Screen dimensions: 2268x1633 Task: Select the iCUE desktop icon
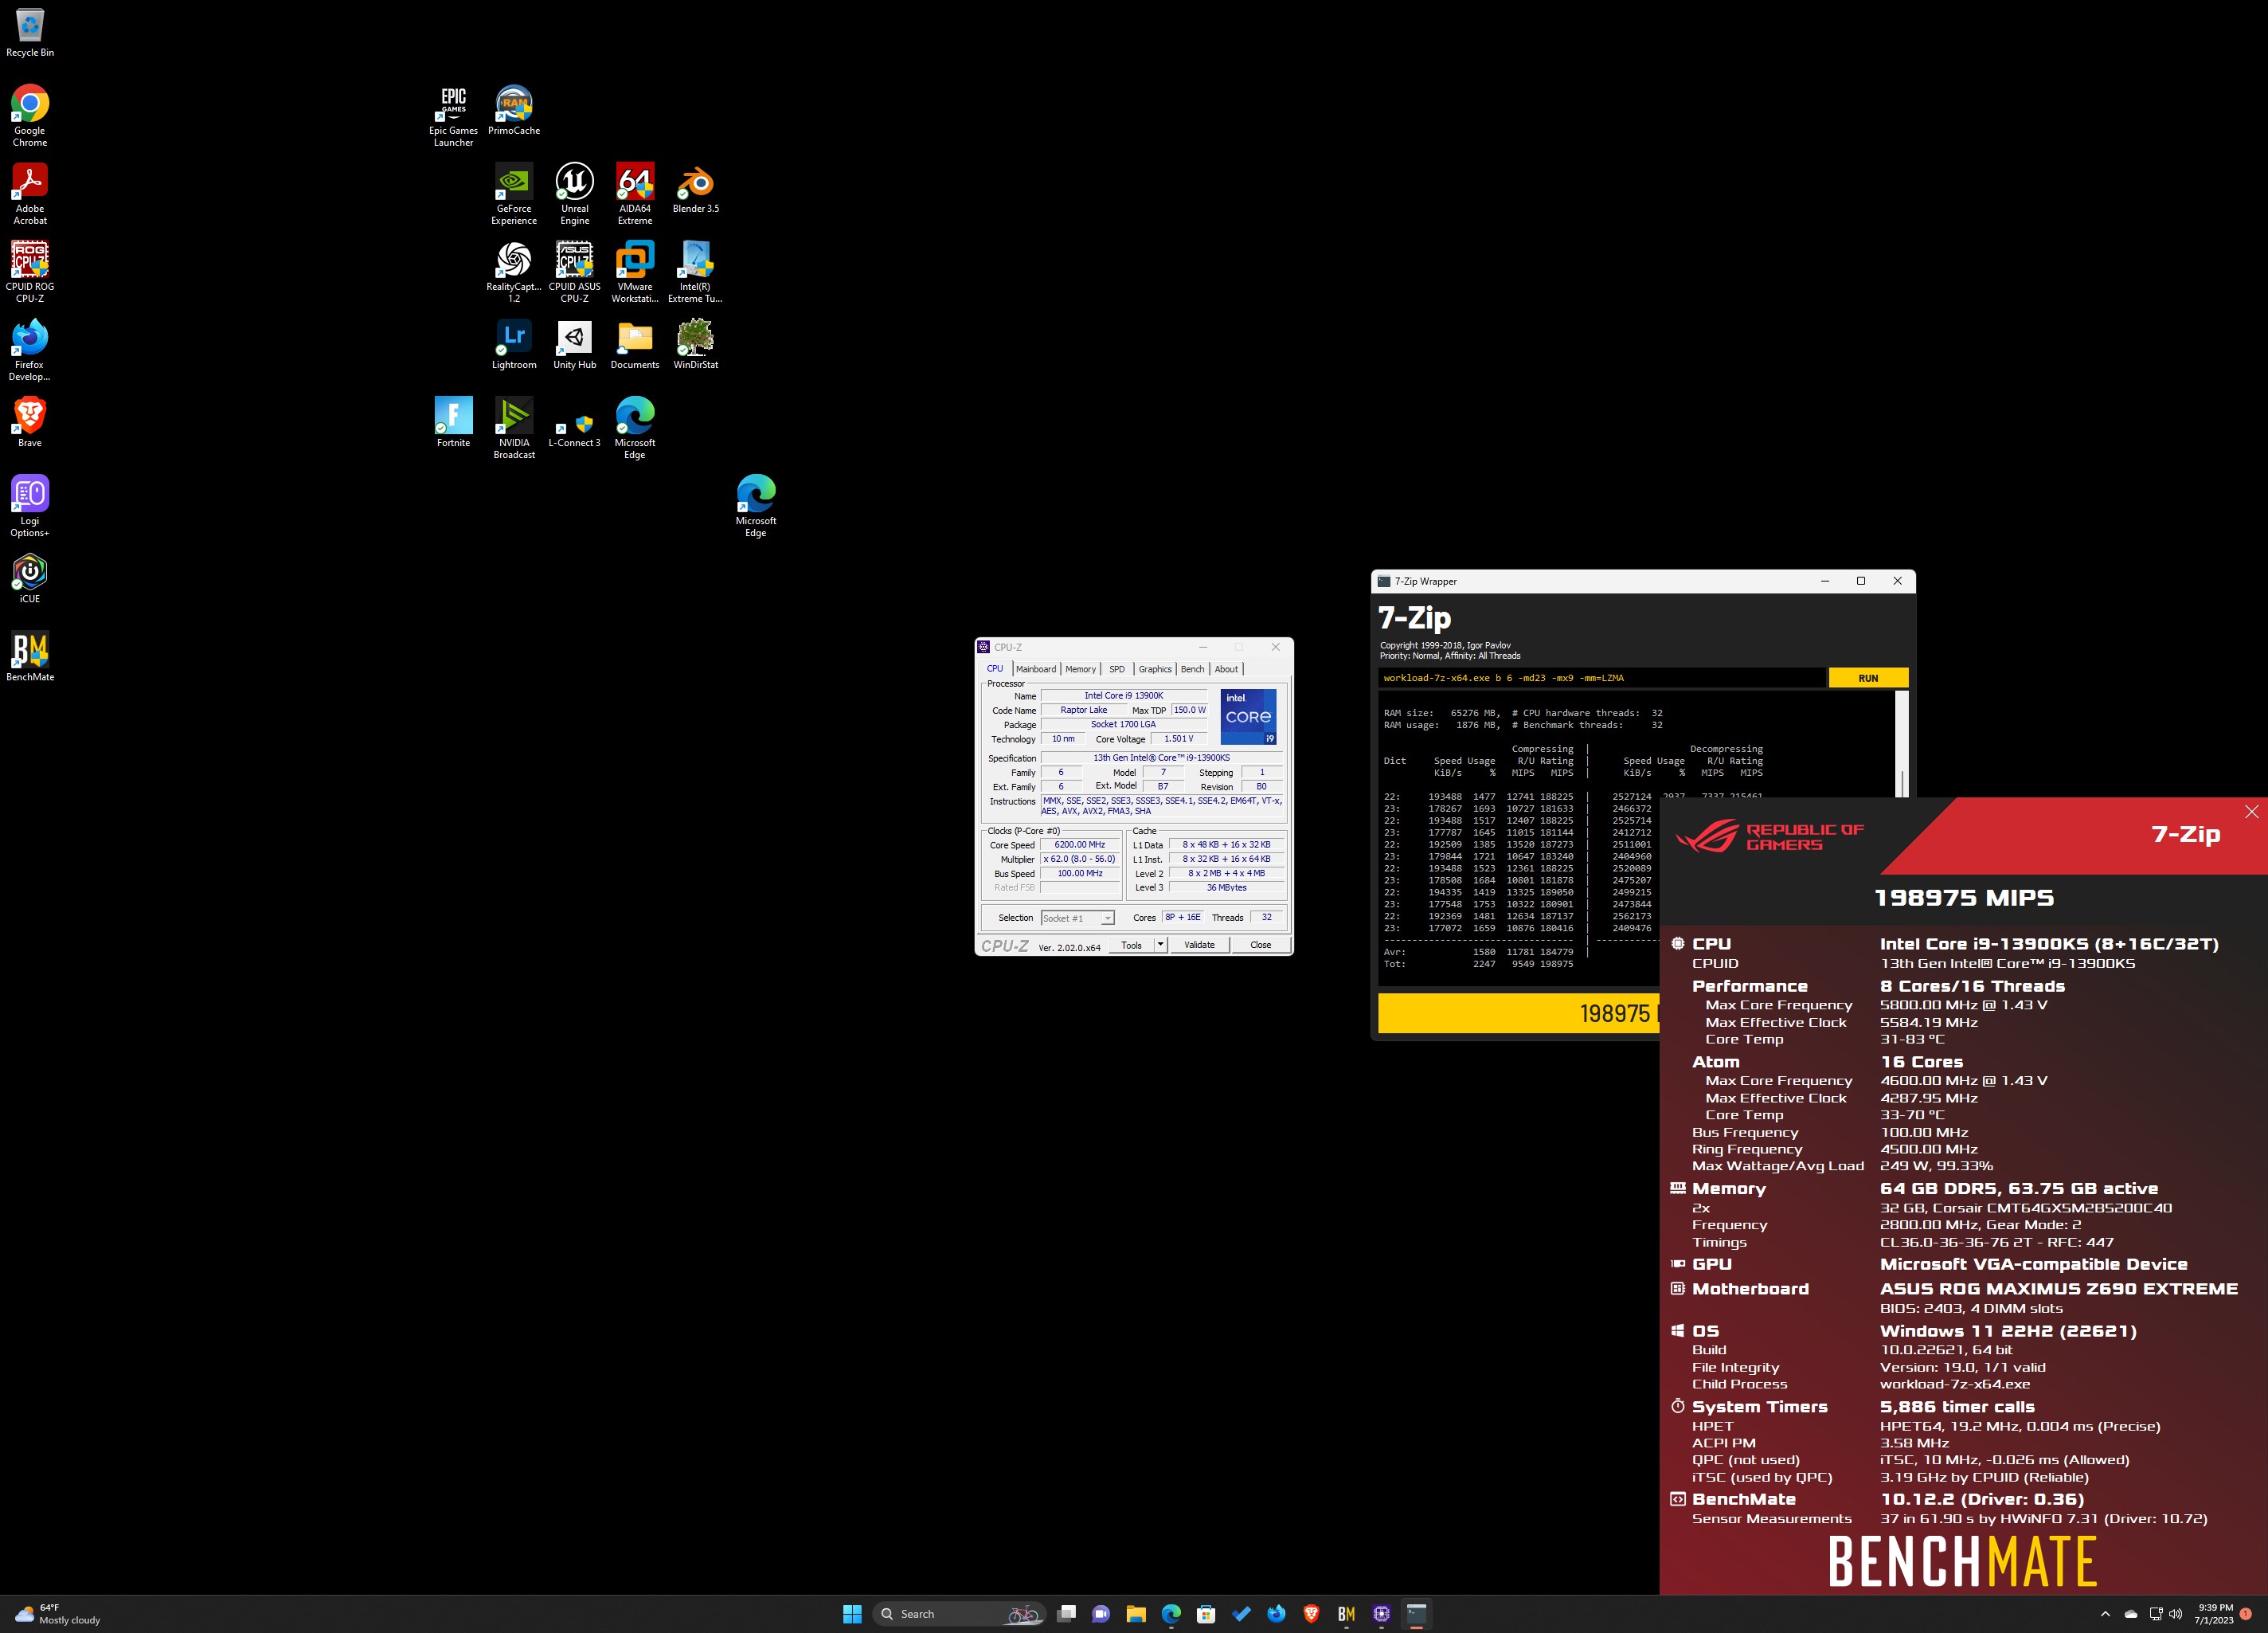coord(30,578)
